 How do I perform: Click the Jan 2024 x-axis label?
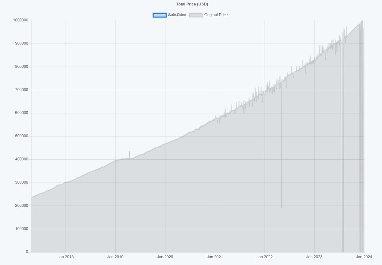[x=364, y=257]
